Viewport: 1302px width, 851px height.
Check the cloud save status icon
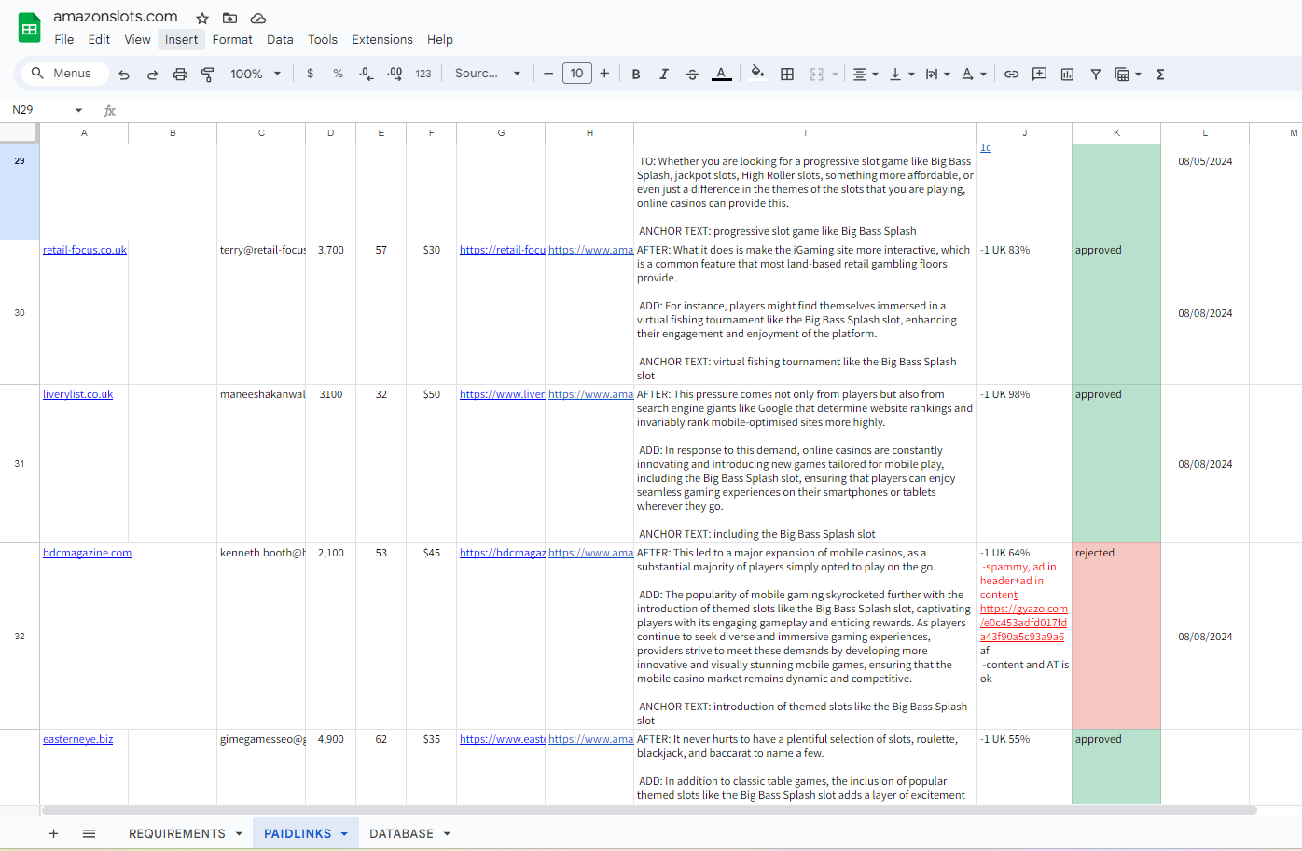click(258, 18)
